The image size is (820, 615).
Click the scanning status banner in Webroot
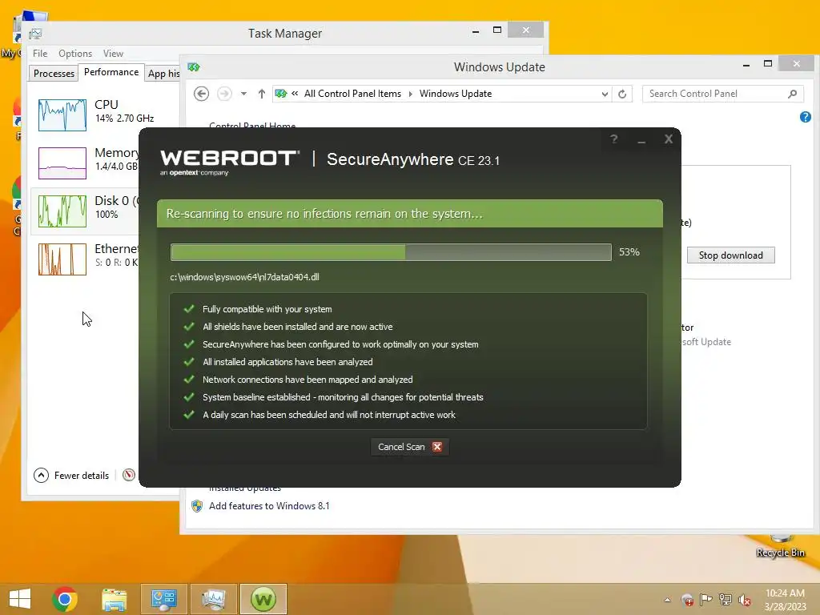coord(410,213)
